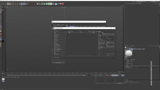The width and height of the screenshot is (160, 90).
Task: Select Depth in Available AOVs list
Action: [55, 42]
